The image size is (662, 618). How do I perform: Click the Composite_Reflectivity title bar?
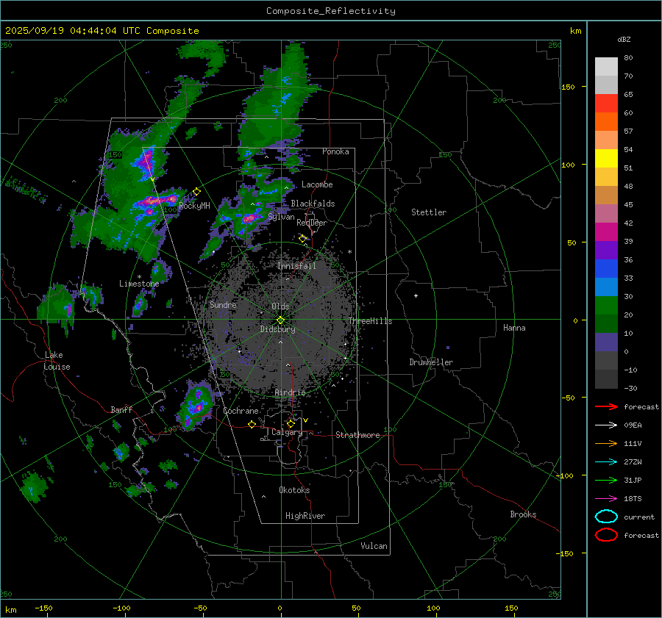pyautogui.click(x=330, y=11)
